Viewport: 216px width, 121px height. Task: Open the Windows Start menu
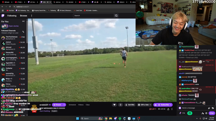click(78, 119)
